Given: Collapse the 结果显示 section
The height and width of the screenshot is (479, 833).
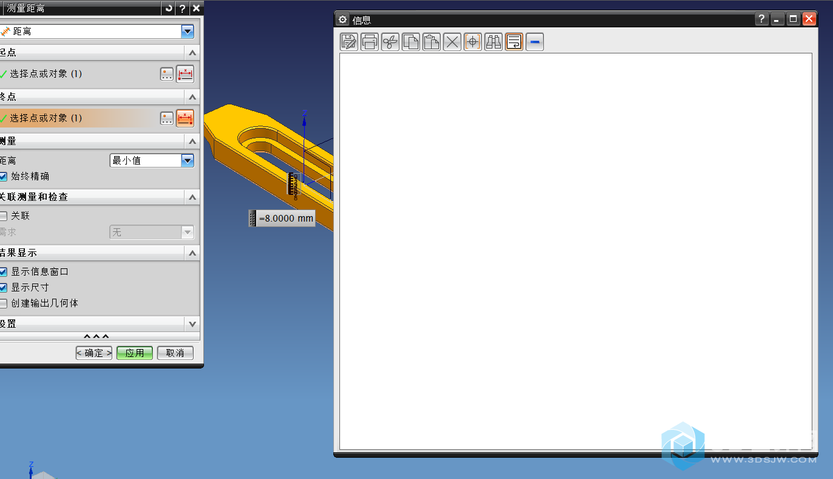Looking at the screenshot, I should coord(192,253).
